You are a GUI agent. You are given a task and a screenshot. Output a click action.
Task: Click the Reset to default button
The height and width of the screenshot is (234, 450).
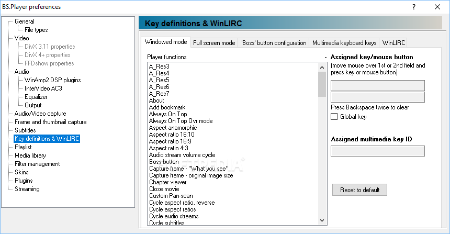pos(359,190)
